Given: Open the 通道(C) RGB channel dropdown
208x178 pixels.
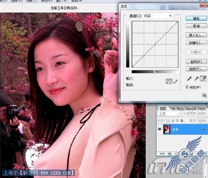Looking at the screenshot, I should coord(158,16).
